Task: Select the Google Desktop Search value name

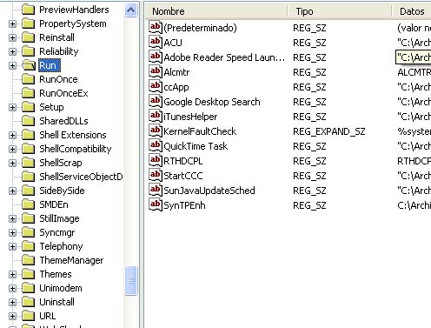Action: pos(212,102)
